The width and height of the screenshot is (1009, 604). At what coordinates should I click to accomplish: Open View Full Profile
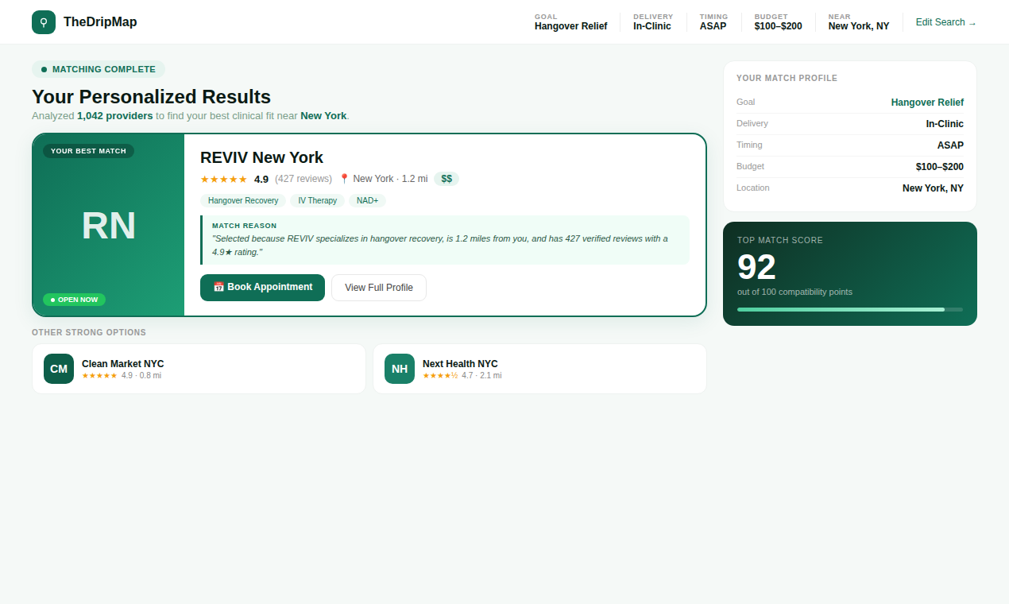[379, 288]
